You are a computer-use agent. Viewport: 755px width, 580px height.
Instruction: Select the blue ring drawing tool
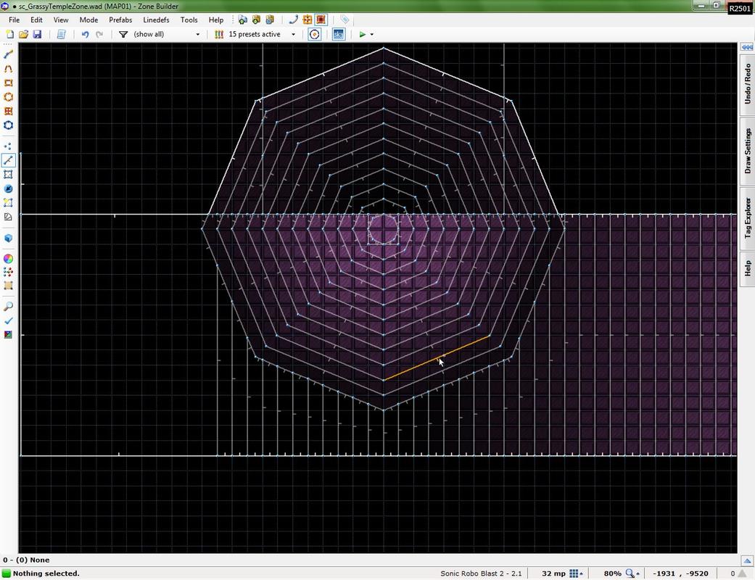8,125
